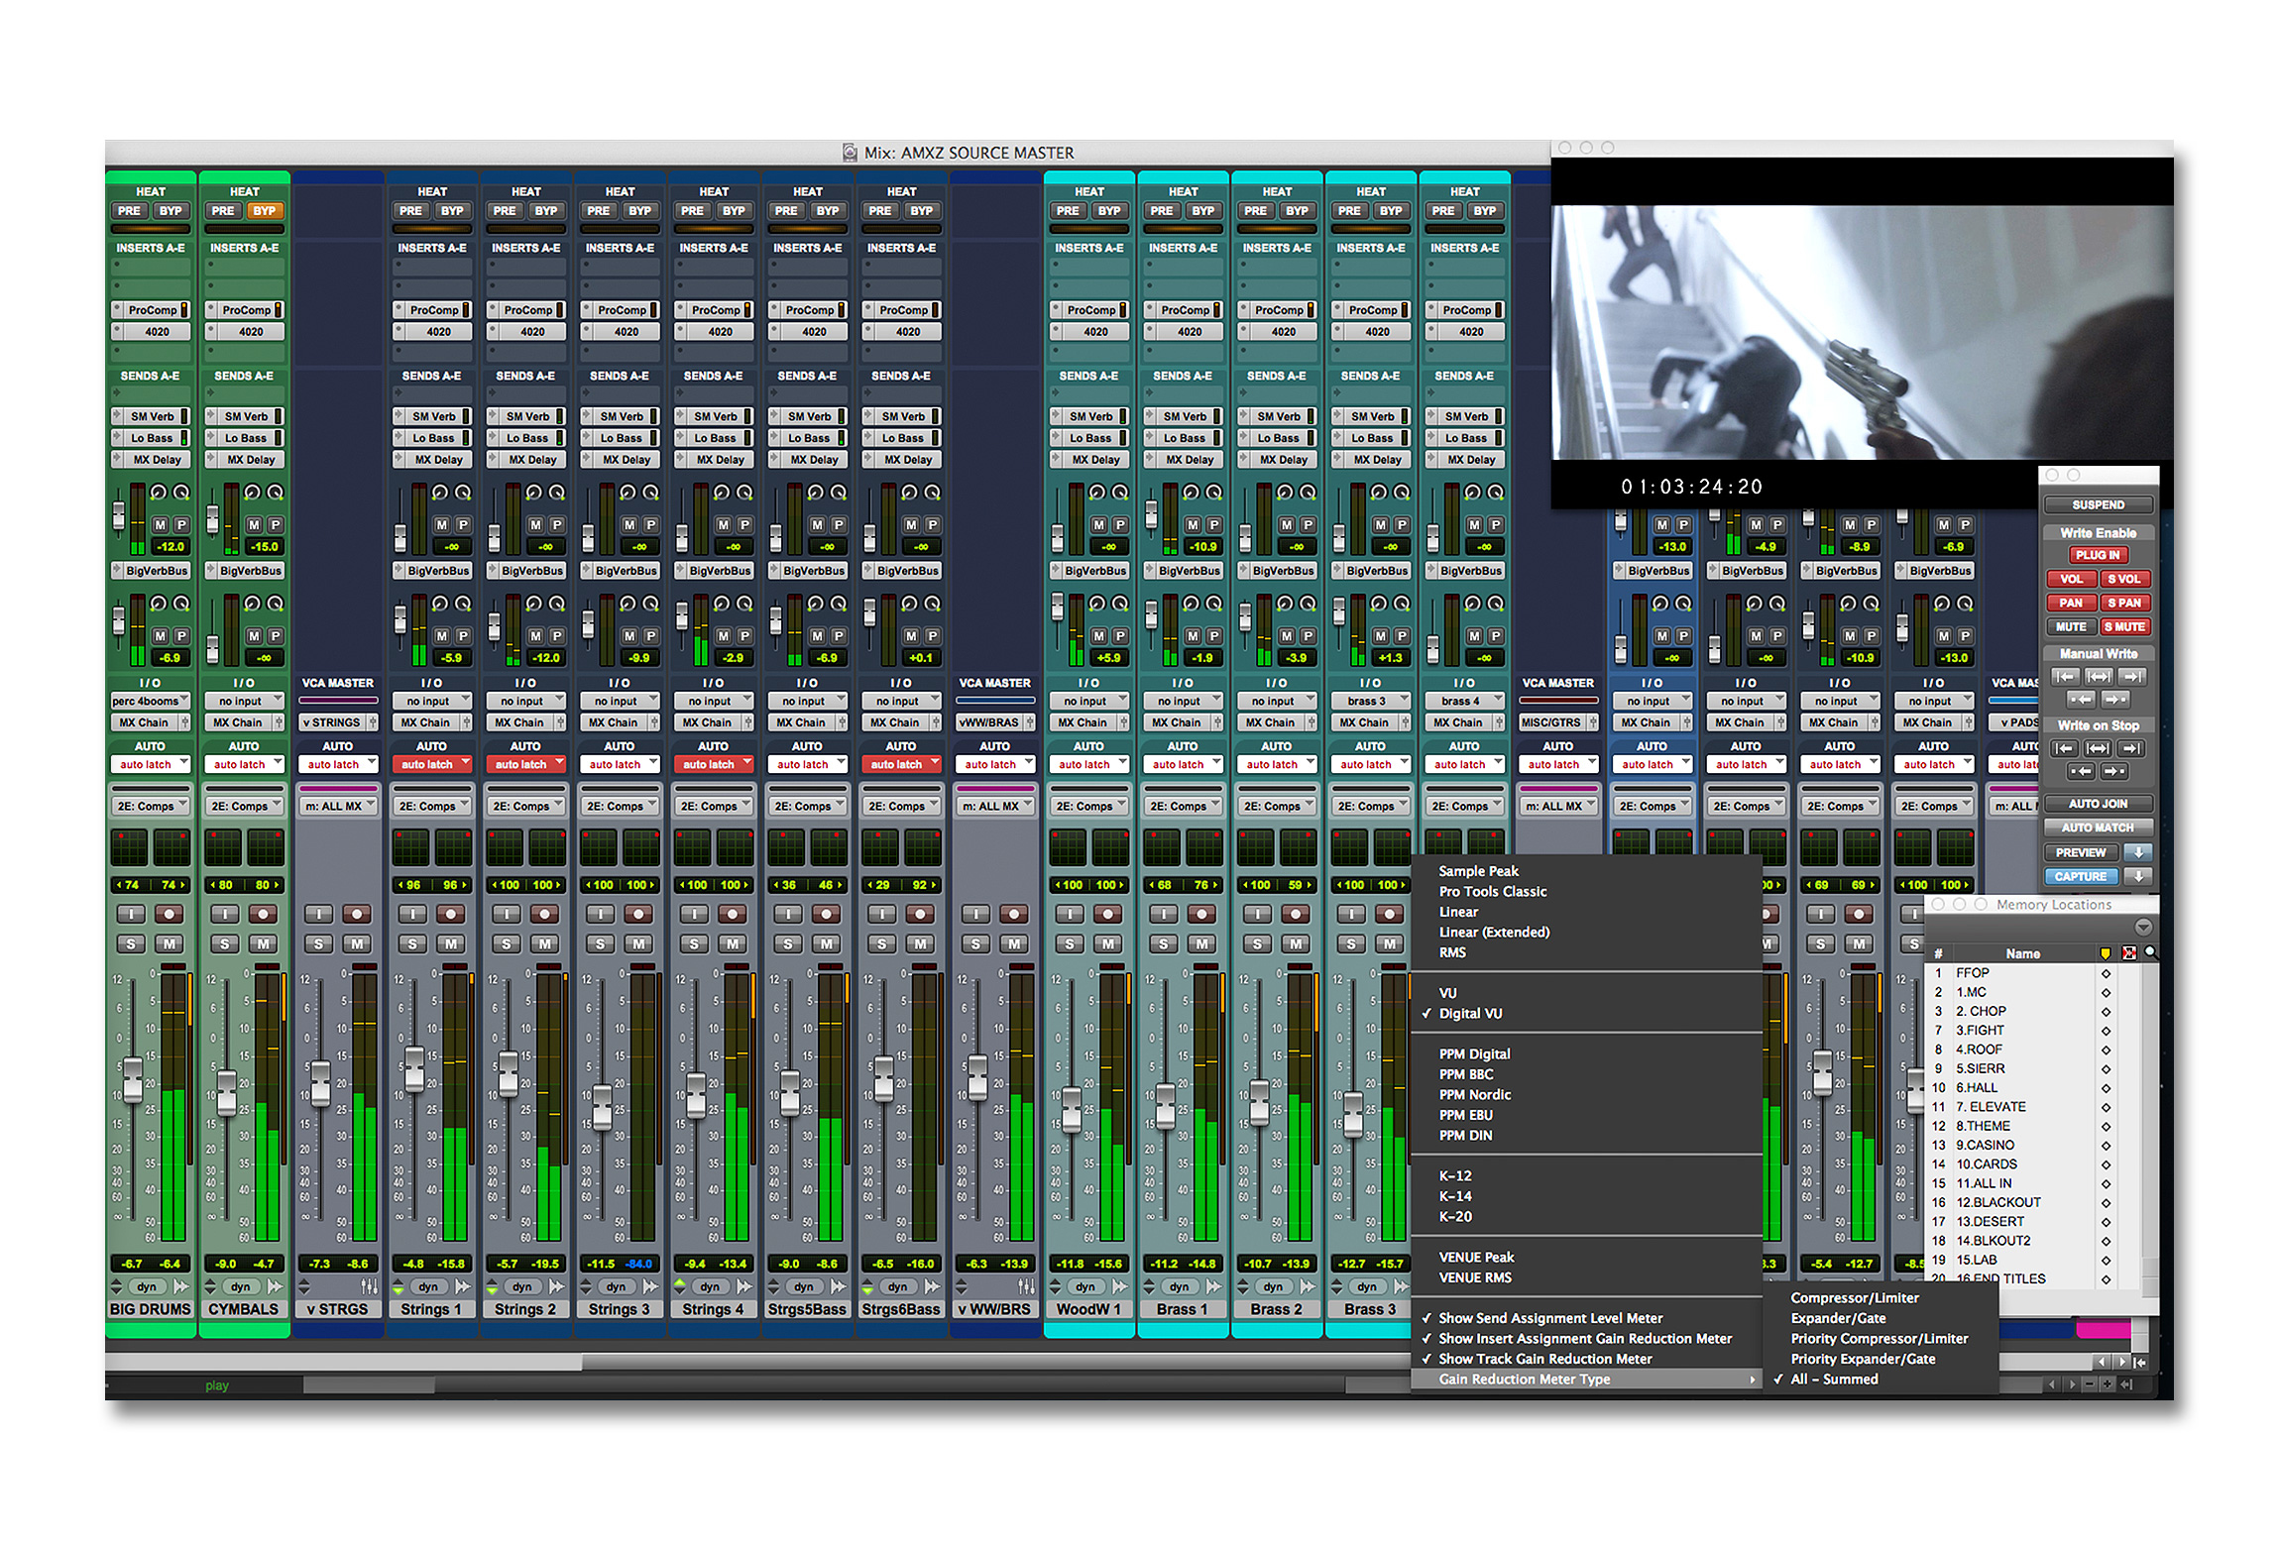Select Expander/Gate in submenu
This screenshot has width=2280, height=1550.
1880,1318
